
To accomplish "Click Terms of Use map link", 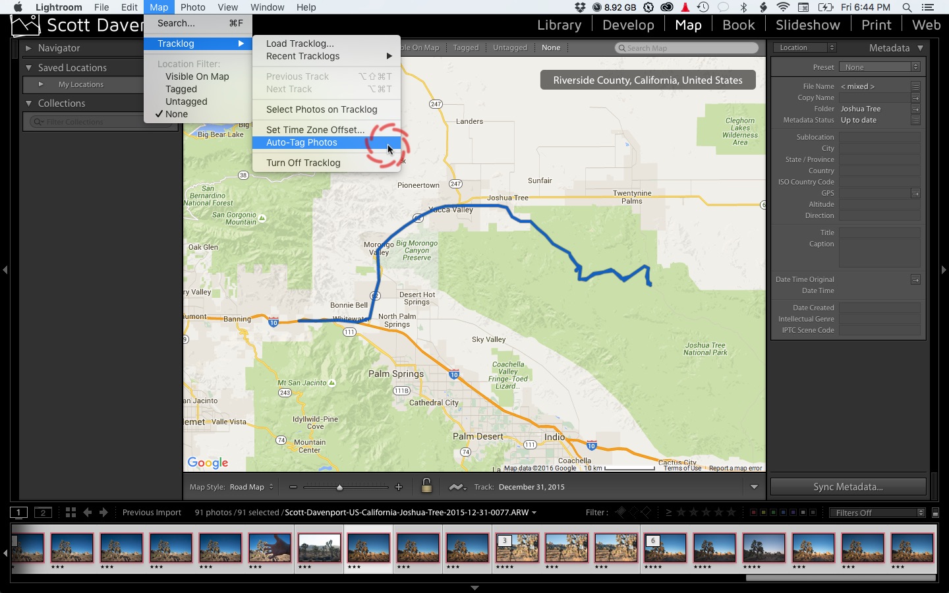I will pos(682,468).
